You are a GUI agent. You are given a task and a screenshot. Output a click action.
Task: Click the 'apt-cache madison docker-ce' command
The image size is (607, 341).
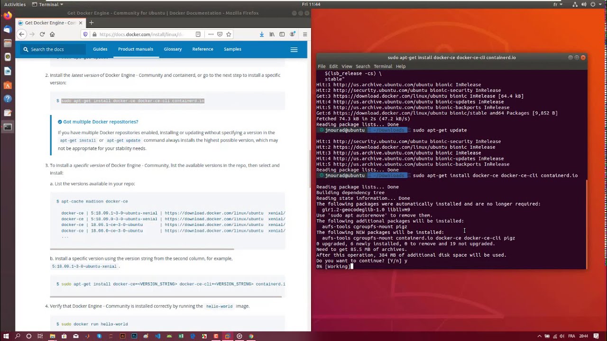pyautogui.click(x=94, y=201)
